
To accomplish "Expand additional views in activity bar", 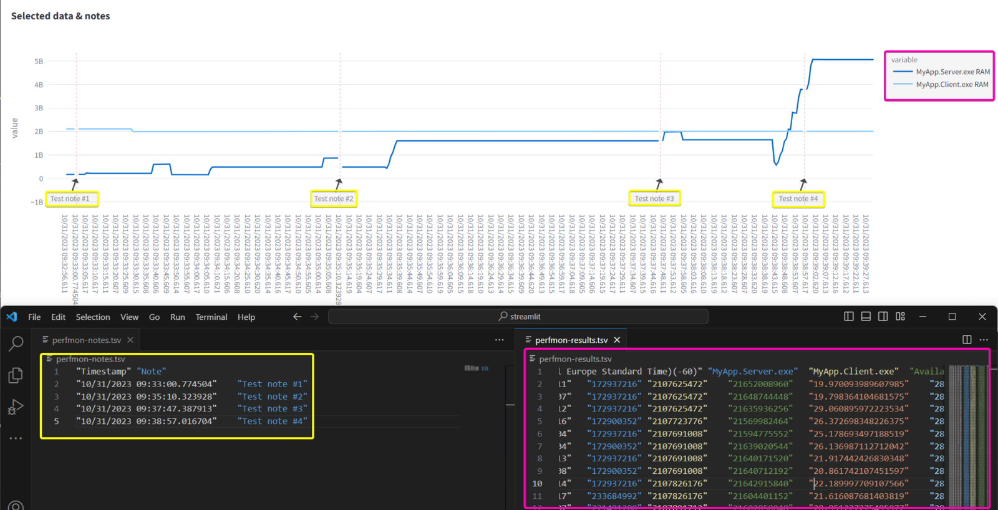I will pyautogui.click(x=16, y=438).
